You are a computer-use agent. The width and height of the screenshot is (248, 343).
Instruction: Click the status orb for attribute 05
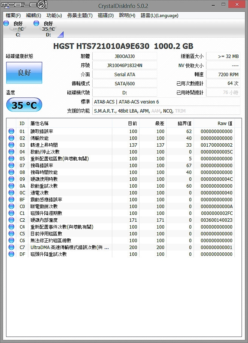point(11,158)
